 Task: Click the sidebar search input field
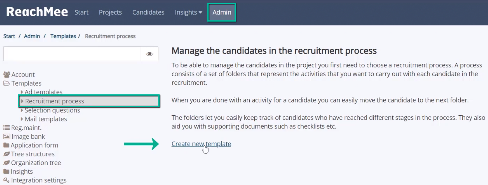pyautogui.click(x=72, y=54)
